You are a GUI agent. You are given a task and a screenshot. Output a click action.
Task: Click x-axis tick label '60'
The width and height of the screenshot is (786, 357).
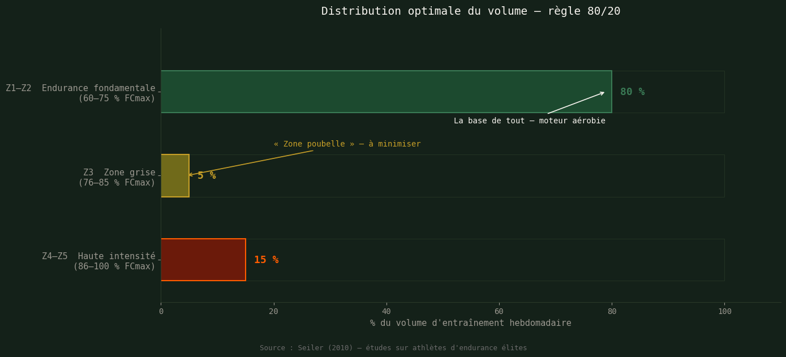click(x=499, y=311)
